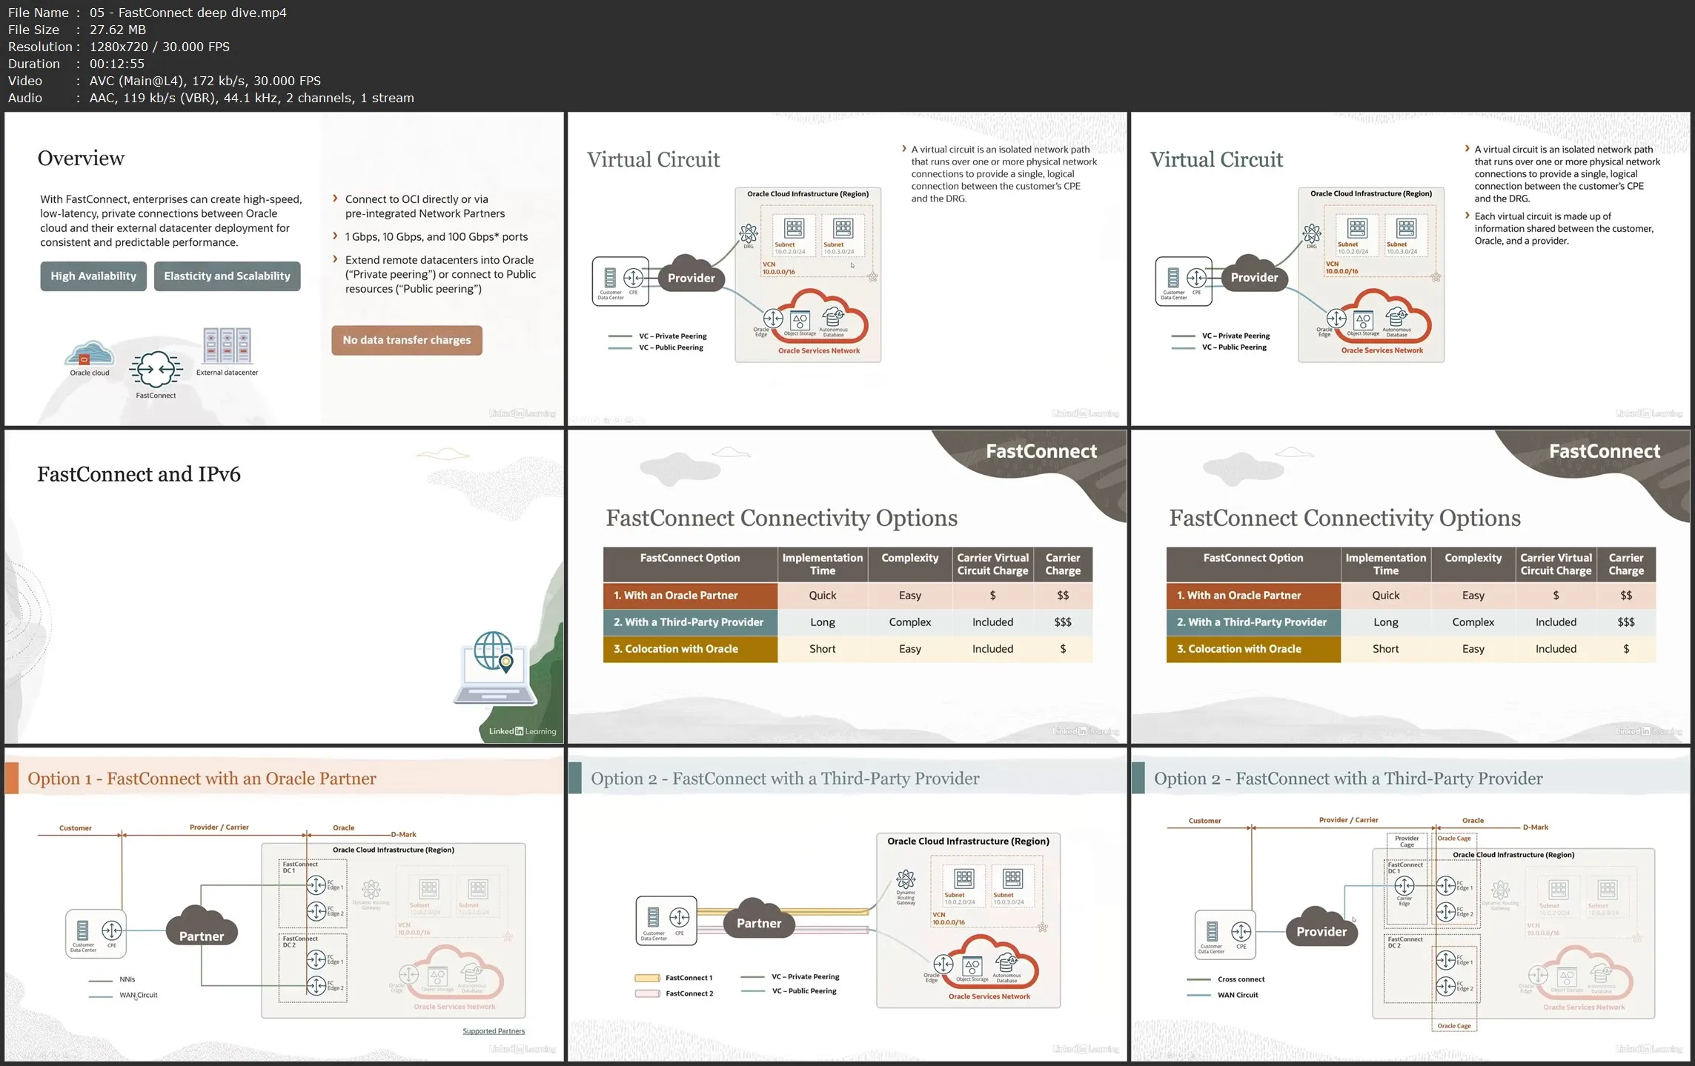Click the Elasticity and Scalability button
The image size is (1695, 1066).
227,276
